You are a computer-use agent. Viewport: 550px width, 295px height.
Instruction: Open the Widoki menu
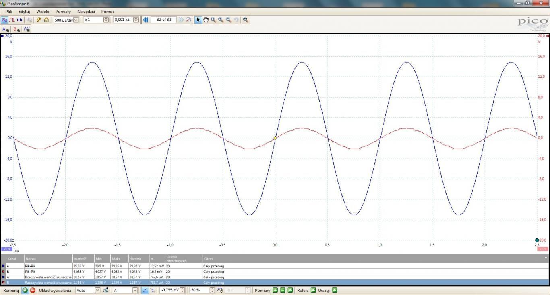[x=43, y=12]
